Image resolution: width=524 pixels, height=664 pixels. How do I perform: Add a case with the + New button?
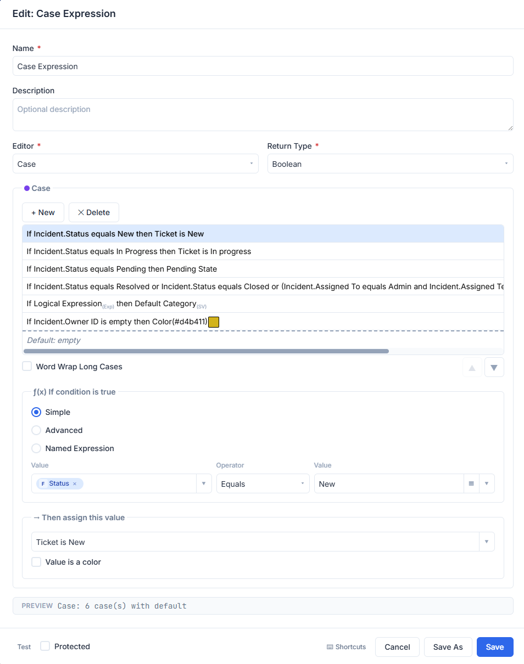tap(43, 212)
